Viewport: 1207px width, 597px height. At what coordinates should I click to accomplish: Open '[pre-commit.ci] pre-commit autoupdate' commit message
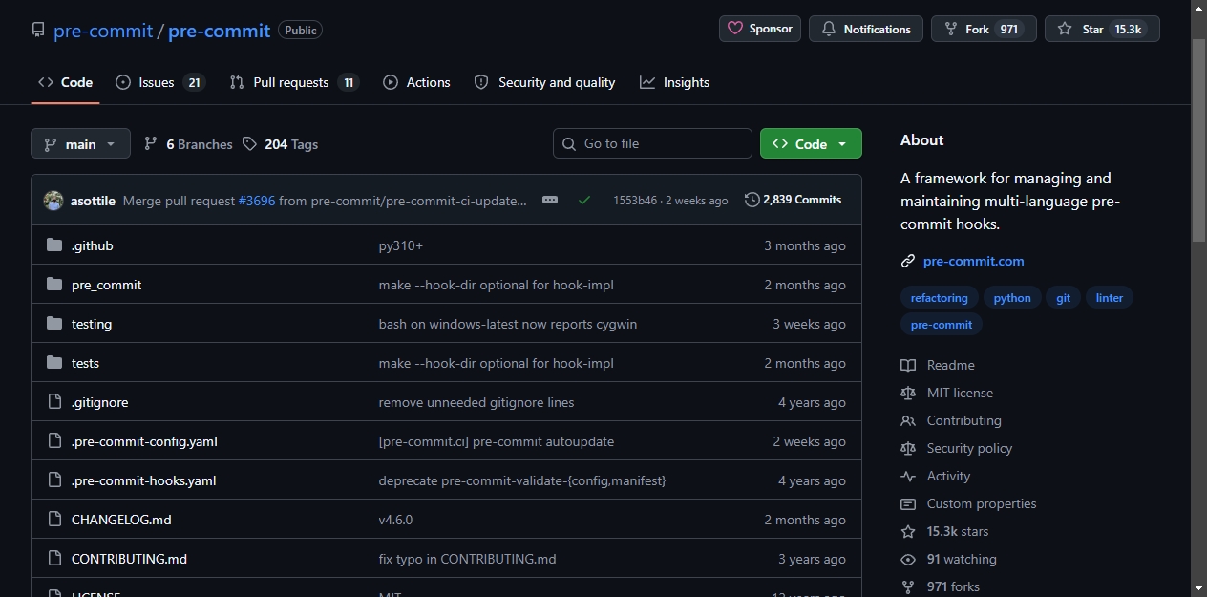[497, 441]
